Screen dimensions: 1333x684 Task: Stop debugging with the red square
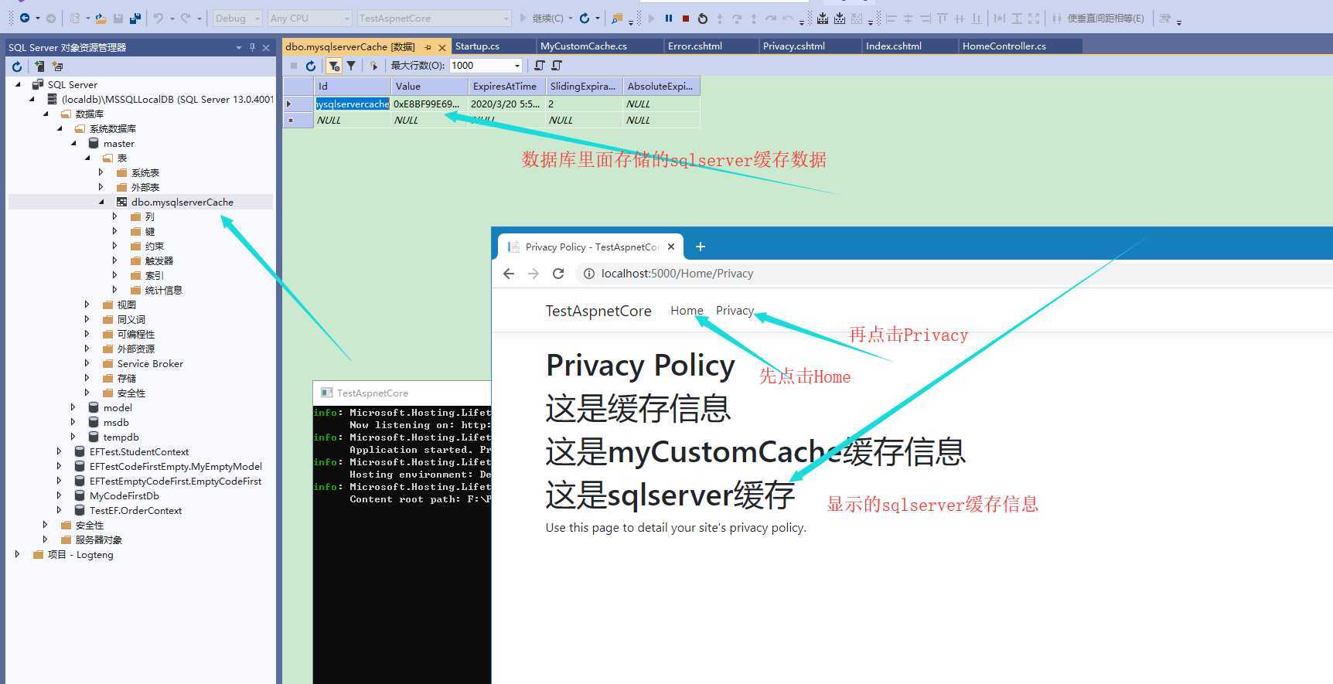tap(686, 18)
